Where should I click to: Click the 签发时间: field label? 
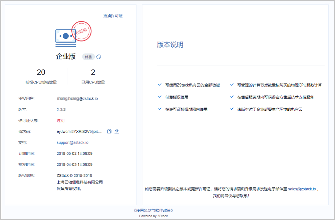(26, 164)
